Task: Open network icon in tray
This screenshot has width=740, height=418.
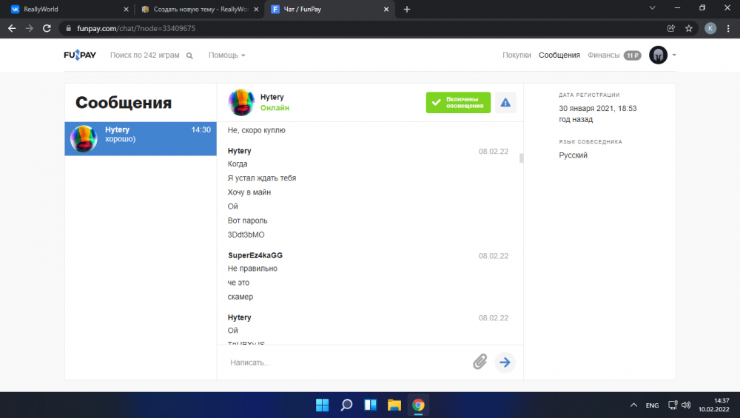Action: 673,405
